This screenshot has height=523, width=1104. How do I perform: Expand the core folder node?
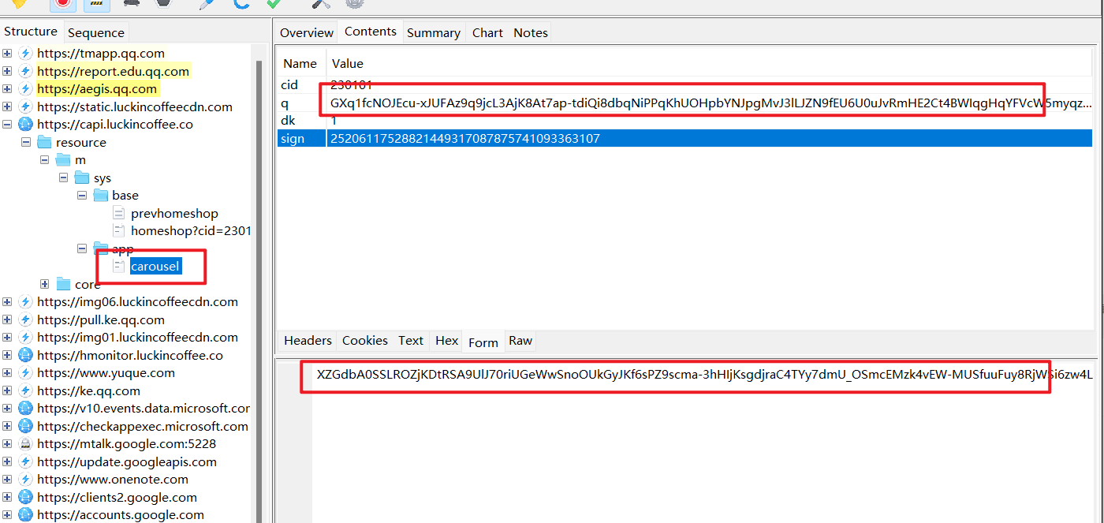(45, 284)
